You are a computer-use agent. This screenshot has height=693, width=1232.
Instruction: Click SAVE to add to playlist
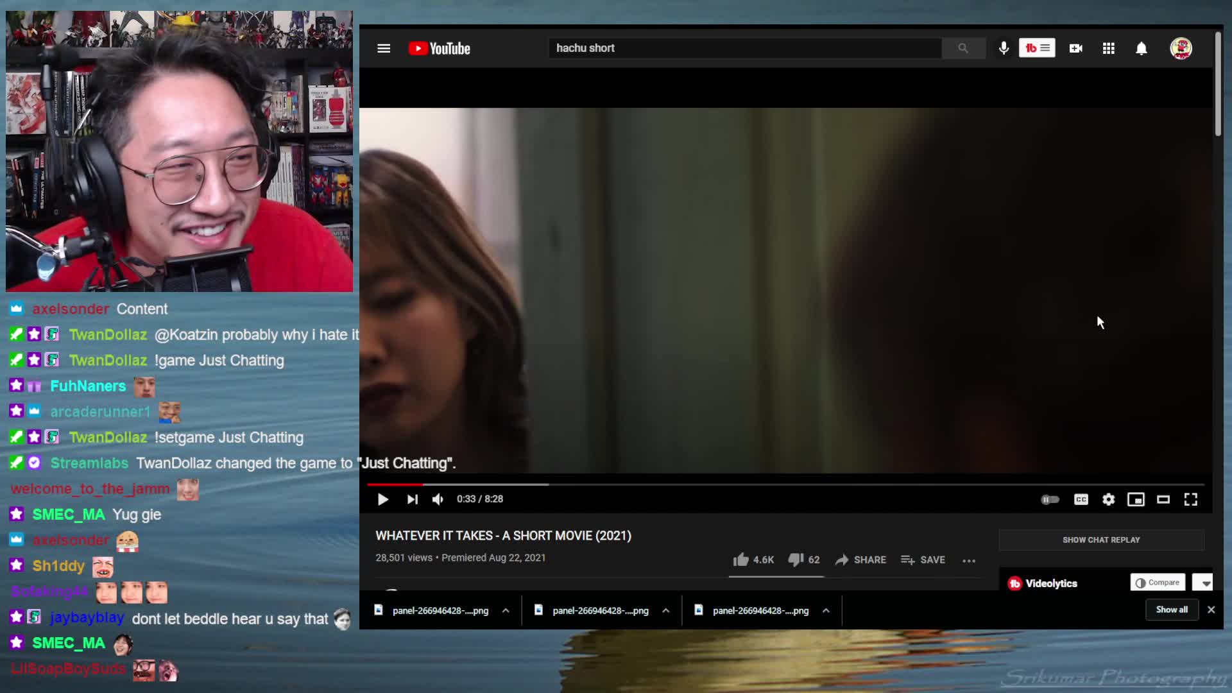(x=923, y=560)
